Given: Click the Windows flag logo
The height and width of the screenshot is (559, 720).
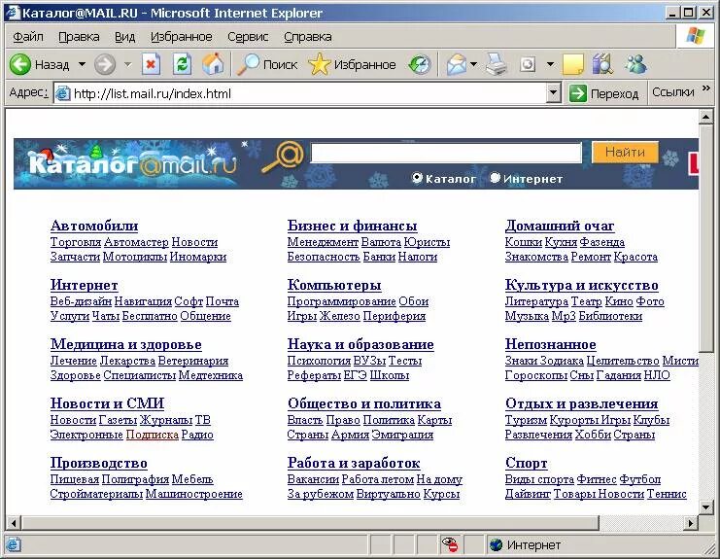Looking at the screenshot, I should click(695, 36).
